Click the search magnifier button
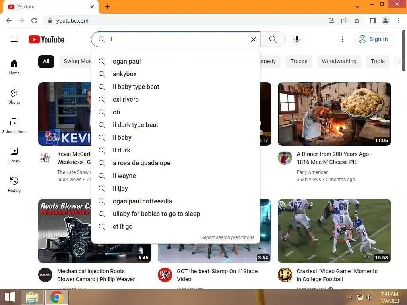The image size is (407, 305). point(273,39)
